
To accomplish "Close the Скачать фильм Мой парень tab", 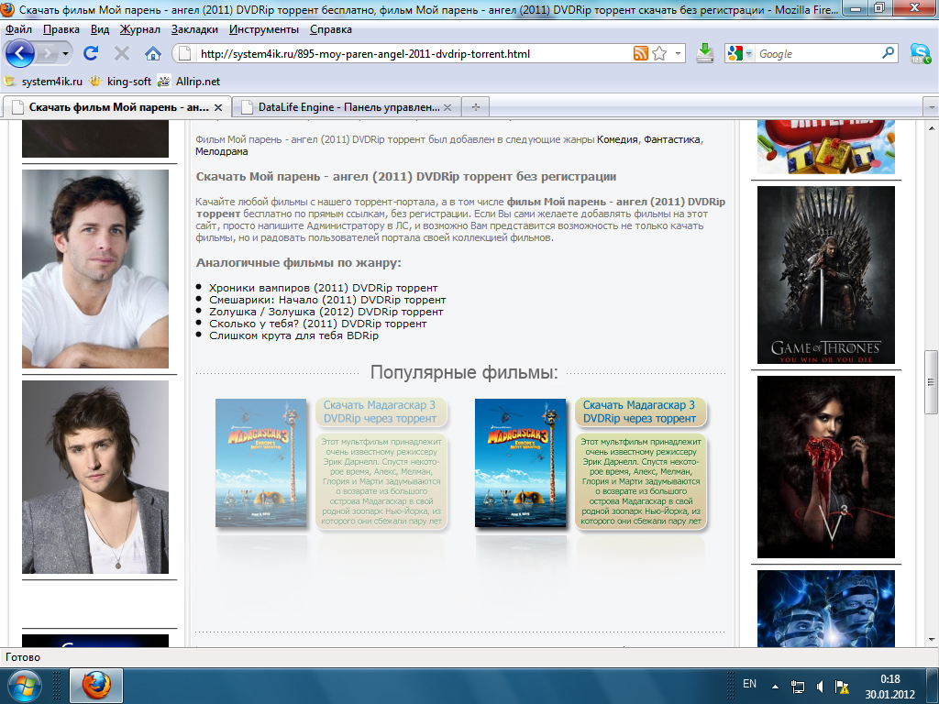I will (218, 108).
